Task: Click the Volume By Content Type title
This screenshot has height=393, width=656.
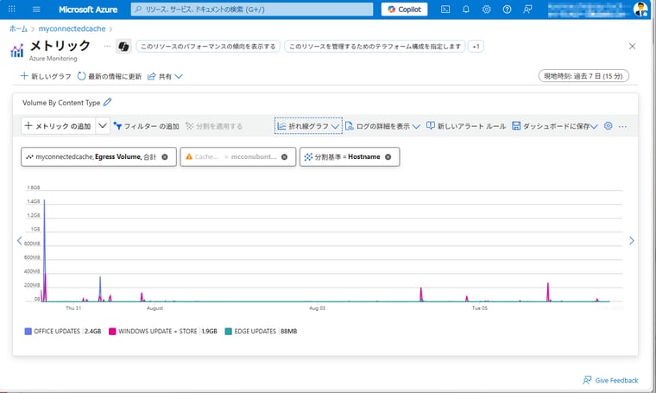Action: click(x=61, y=103)
